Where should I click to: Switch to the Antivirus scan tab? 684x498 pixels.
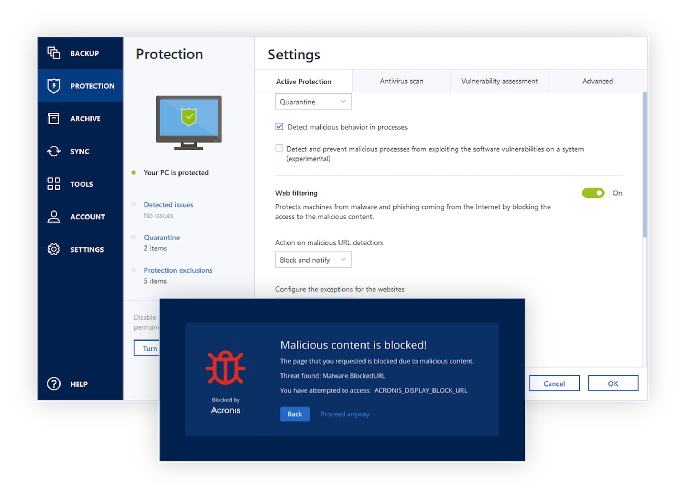(401, 81)
